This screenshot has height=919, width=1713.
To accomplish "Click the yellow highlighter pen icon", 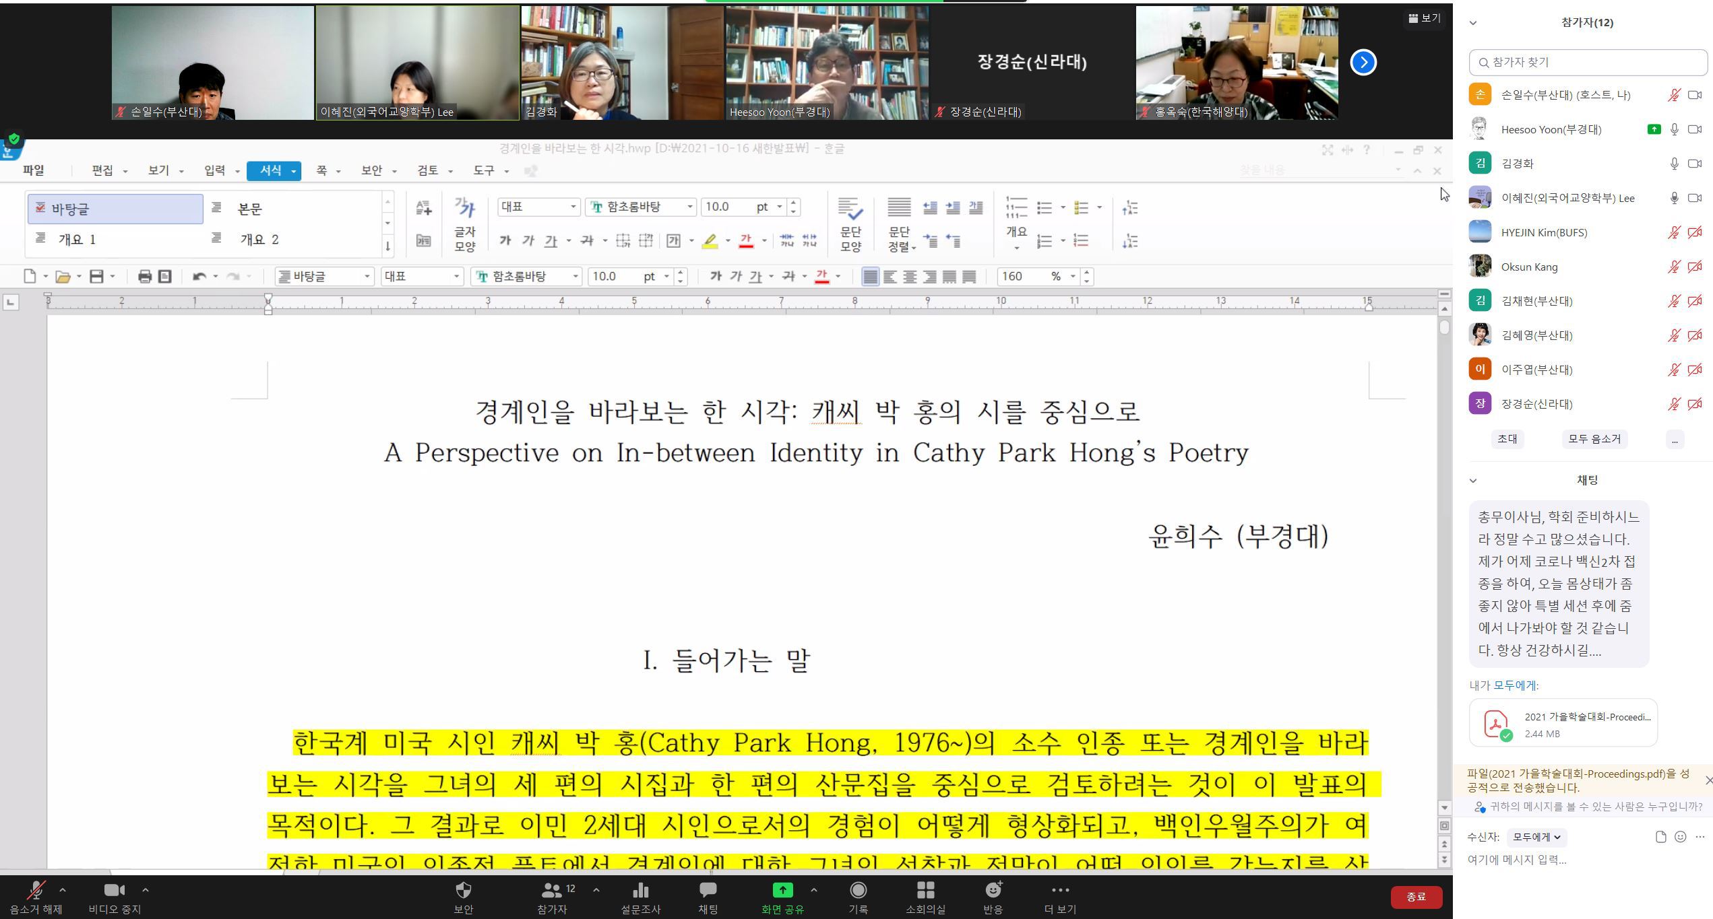I will coord(710,241).
